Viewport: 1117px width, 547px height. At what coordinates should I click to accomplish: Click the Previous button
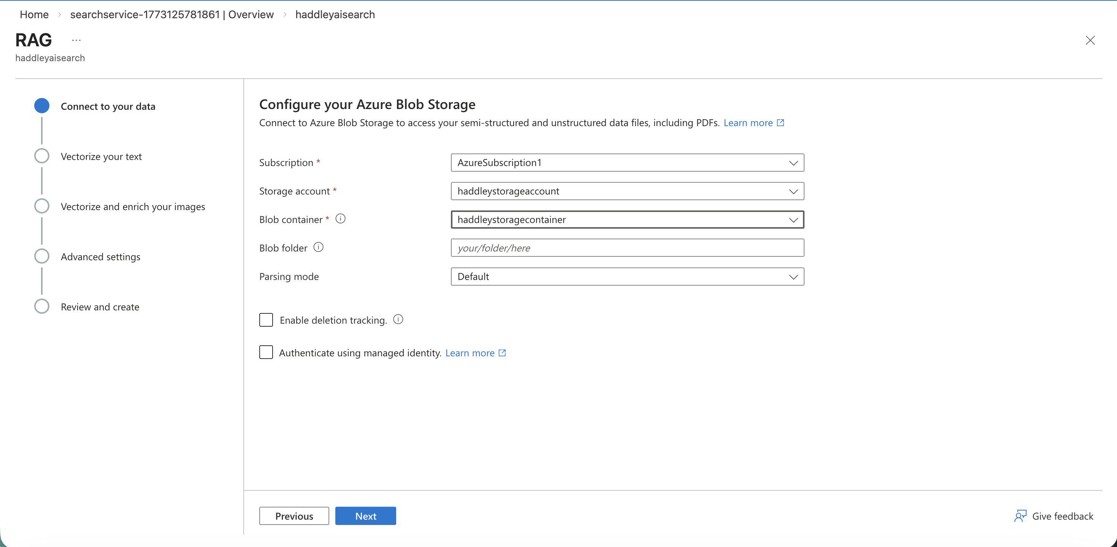[x=294, y=515]
